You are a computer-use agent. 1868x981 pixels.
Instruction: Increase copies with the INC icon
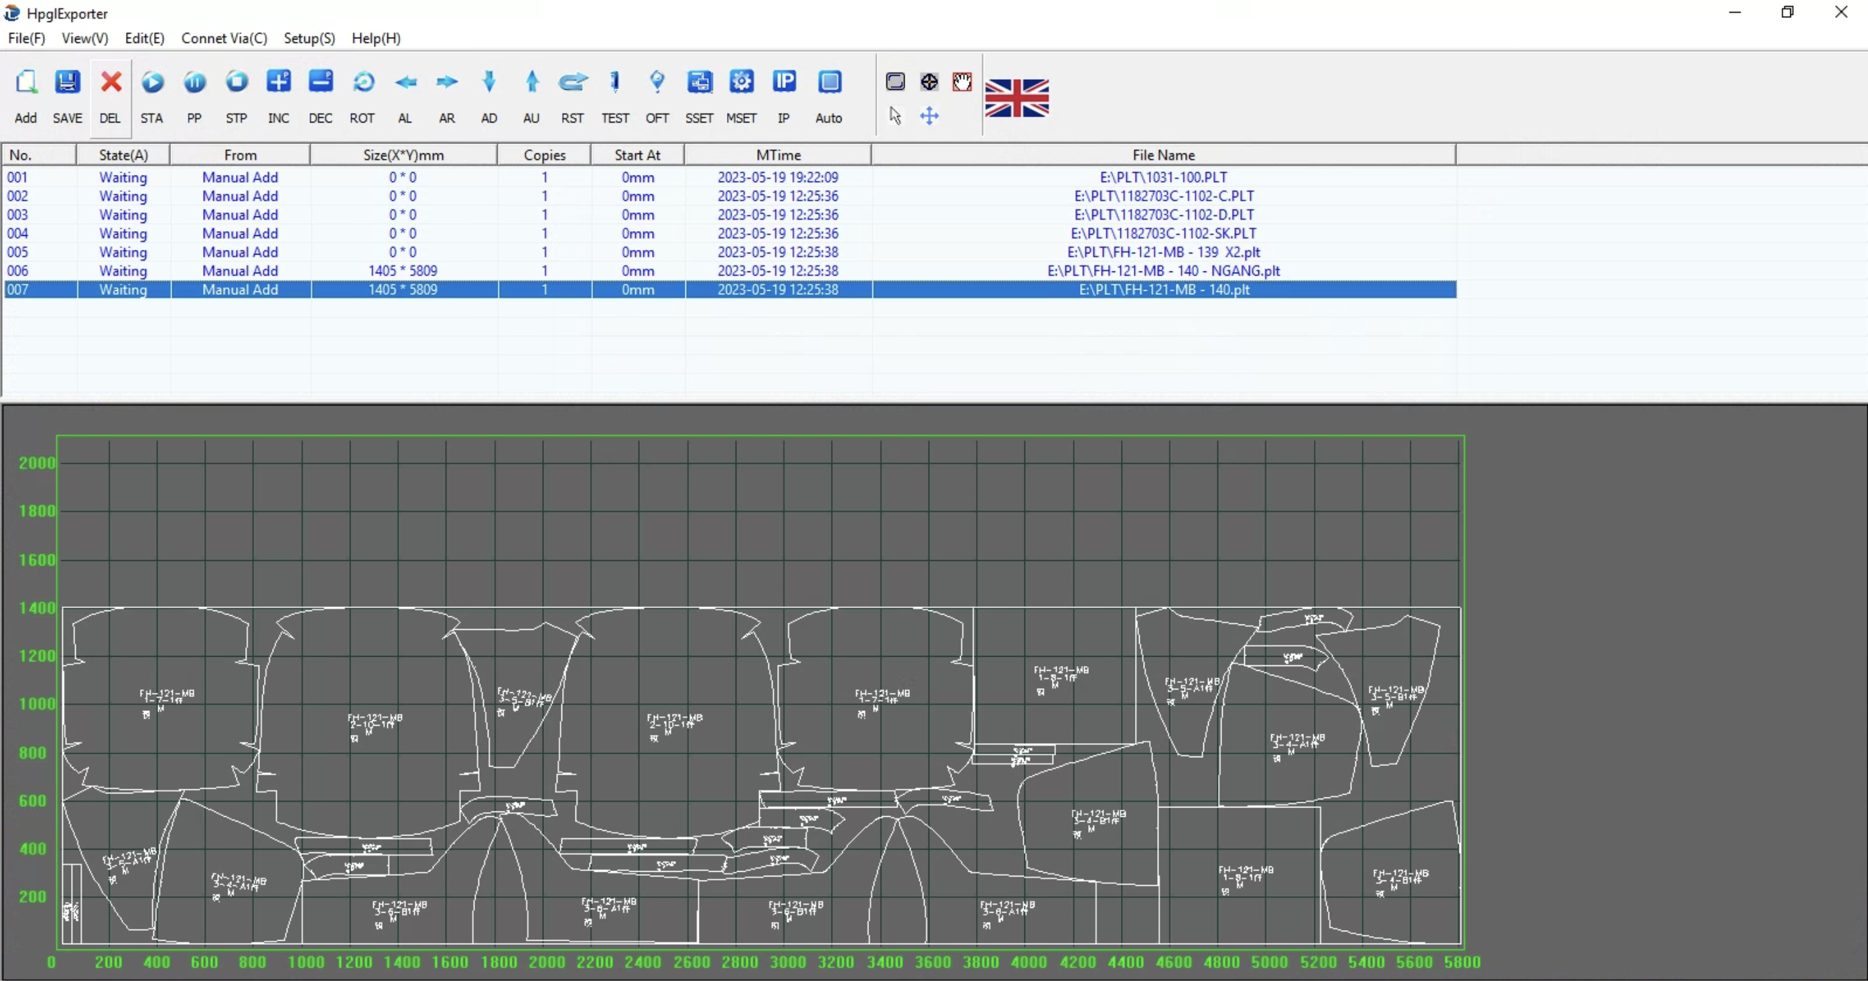279,82
